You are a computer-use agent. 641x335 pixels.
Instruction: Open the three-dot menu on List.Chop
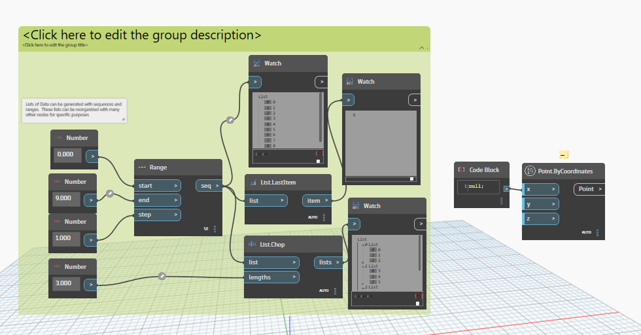coord(335,291)
